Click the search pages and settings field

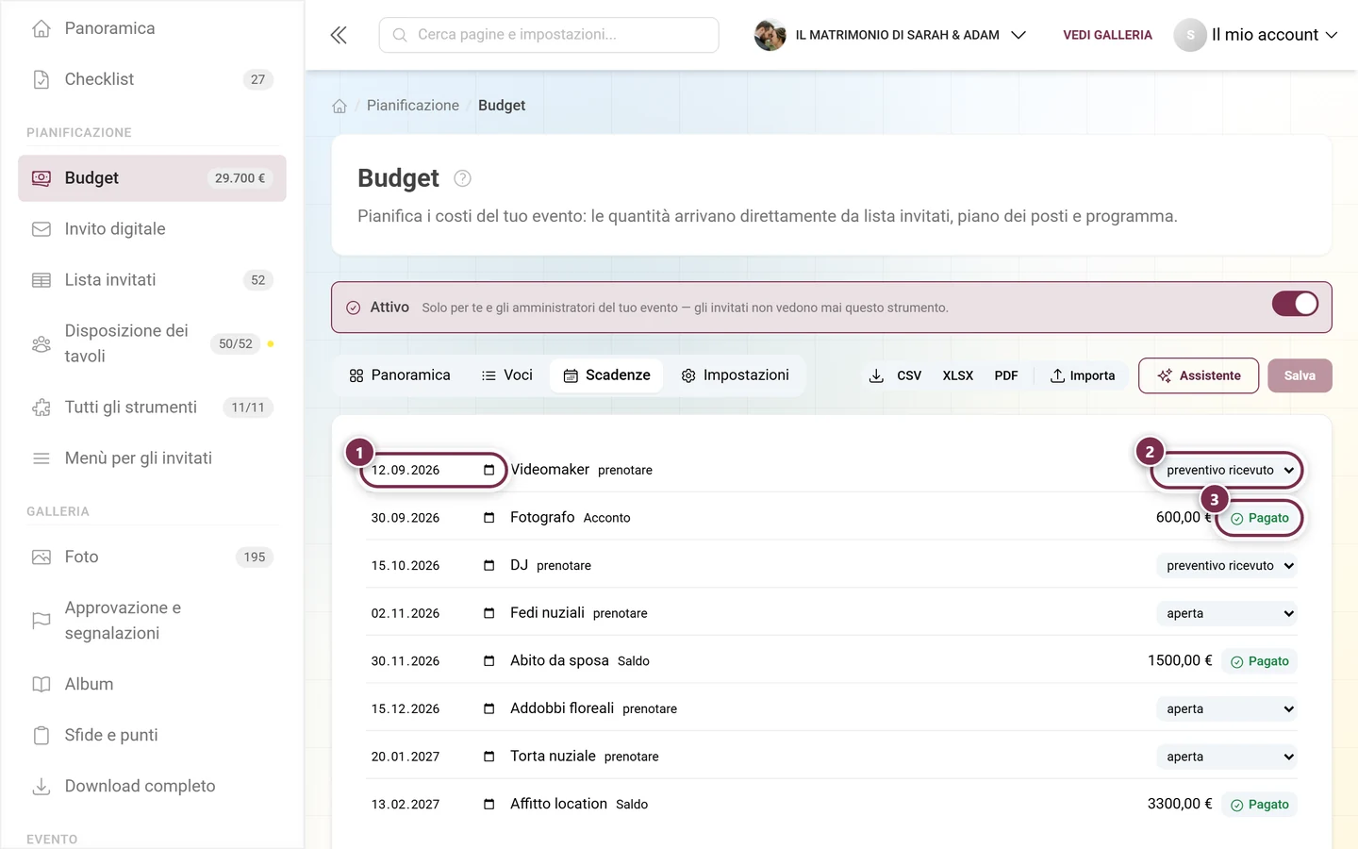(549, 35)
